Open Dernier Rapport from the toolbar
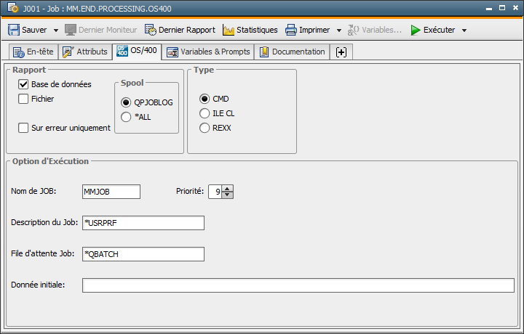The image size is (524, 334). coord(180,30)
